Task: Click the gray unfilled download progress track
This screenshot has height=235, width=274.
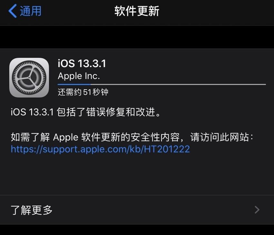Action: 178,84
